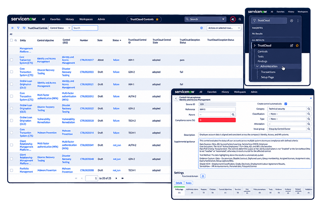Check row CTRL0020014 checkbox
The image size is (321, 214).
12,133
